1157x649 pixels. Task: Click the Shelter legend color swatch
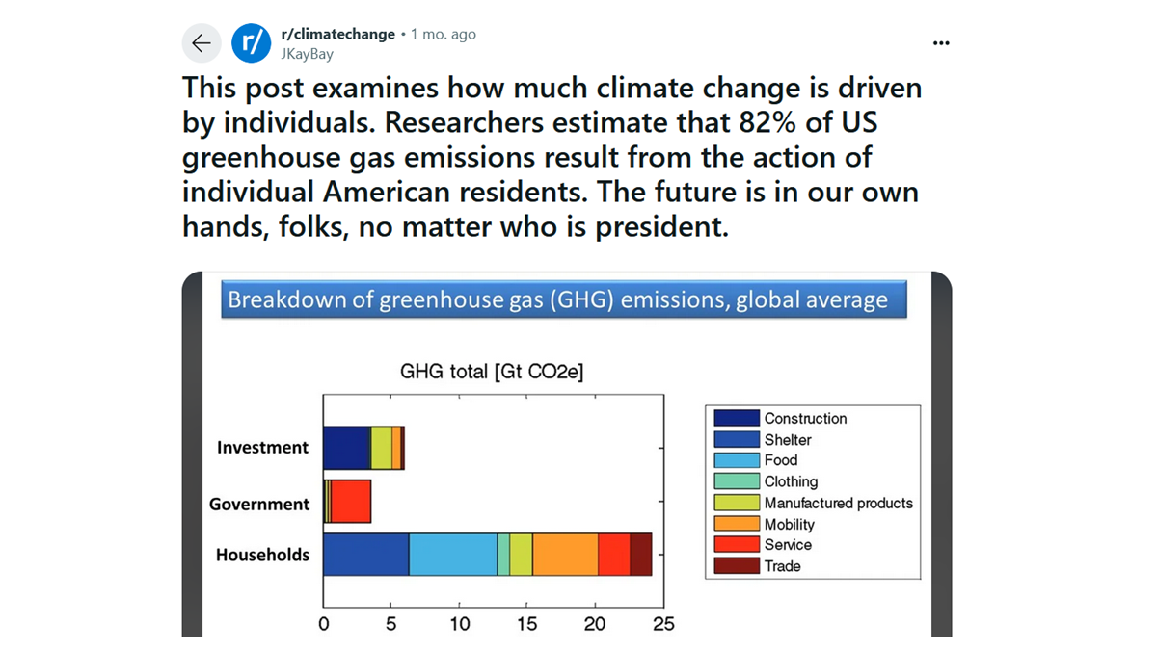737,439
